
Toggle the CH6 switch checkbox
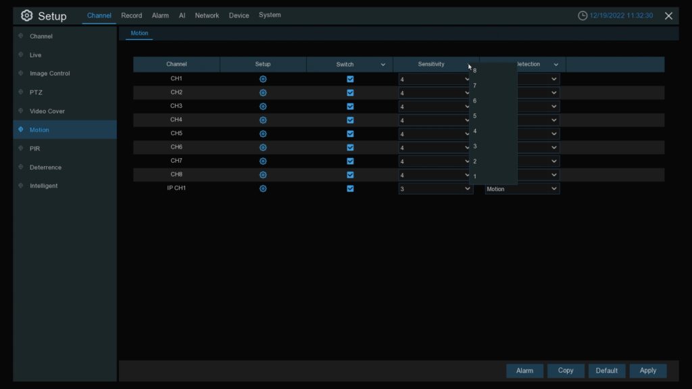(x=350, y=147)
